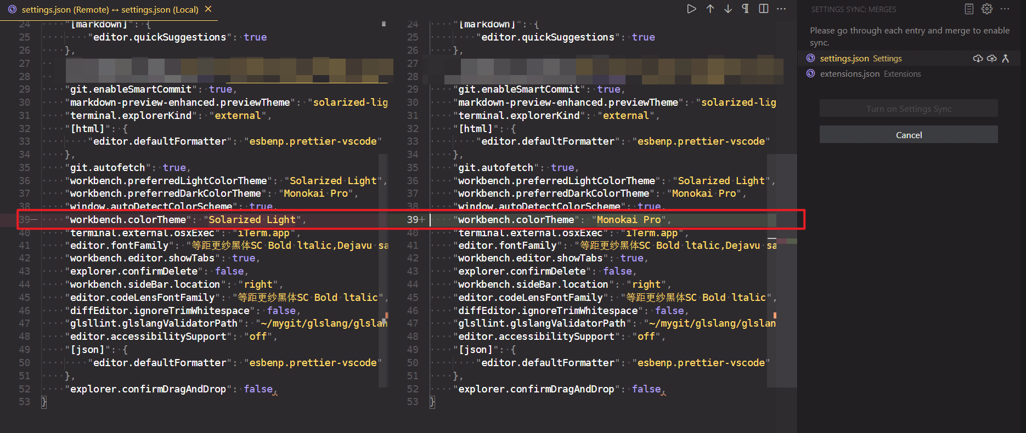This screenshot has width=1026, height=433.
Task: Click "workbench.sideBar.location" in the Remote pane
Action: click(x=145, y=284)
